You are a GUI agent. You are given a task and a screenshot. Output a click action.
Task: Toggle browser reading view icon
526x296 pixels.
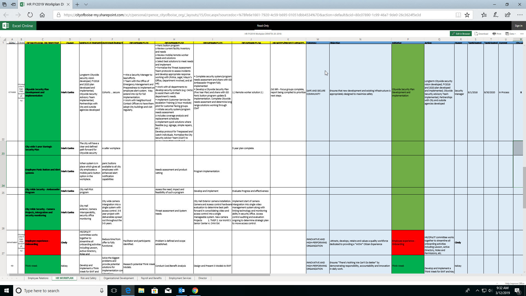(x=458, y=15)
